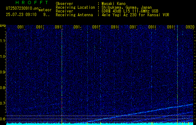The height and width of the screenshot is (125, 196).
Task: Click the 'Receiver' field label
Action: click(65, 11)
